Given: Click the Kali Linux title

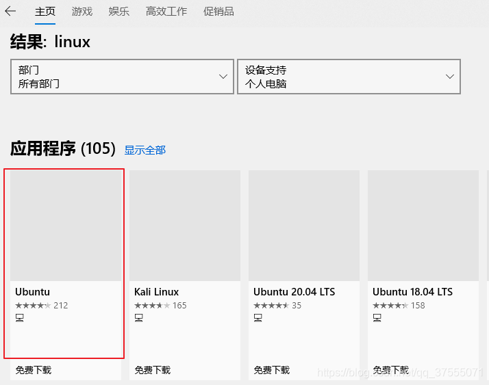Looking at the screenshot, I should [157, 292].
